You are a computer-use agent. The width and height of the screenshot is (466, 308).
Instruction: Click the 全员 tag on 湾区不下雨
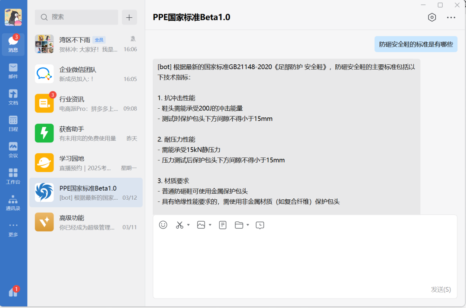click(x=99, y=40)
